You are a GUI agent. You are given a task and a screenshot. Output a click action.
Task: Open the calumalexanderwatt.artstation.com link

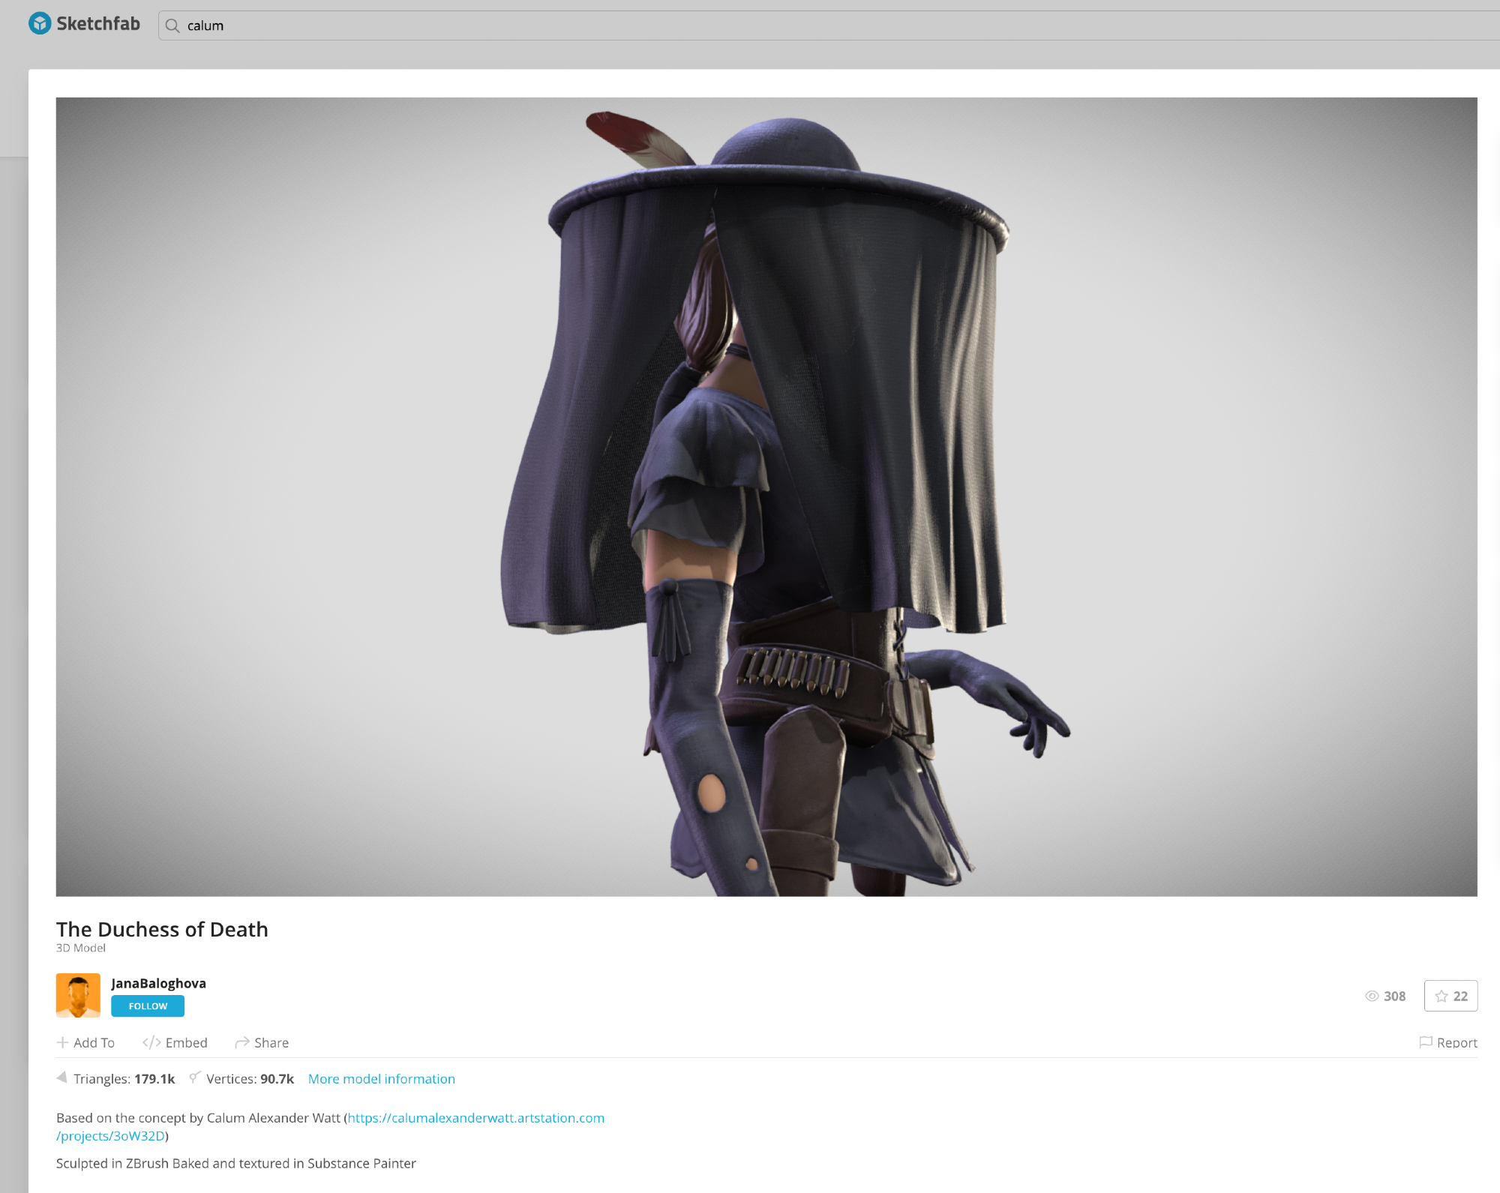coord(475,1118)
